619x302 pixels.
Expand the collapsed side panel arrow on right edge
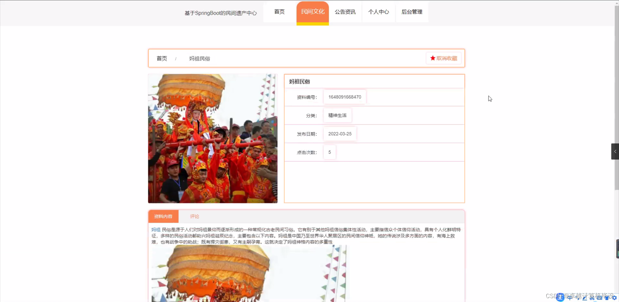(615, 151)
